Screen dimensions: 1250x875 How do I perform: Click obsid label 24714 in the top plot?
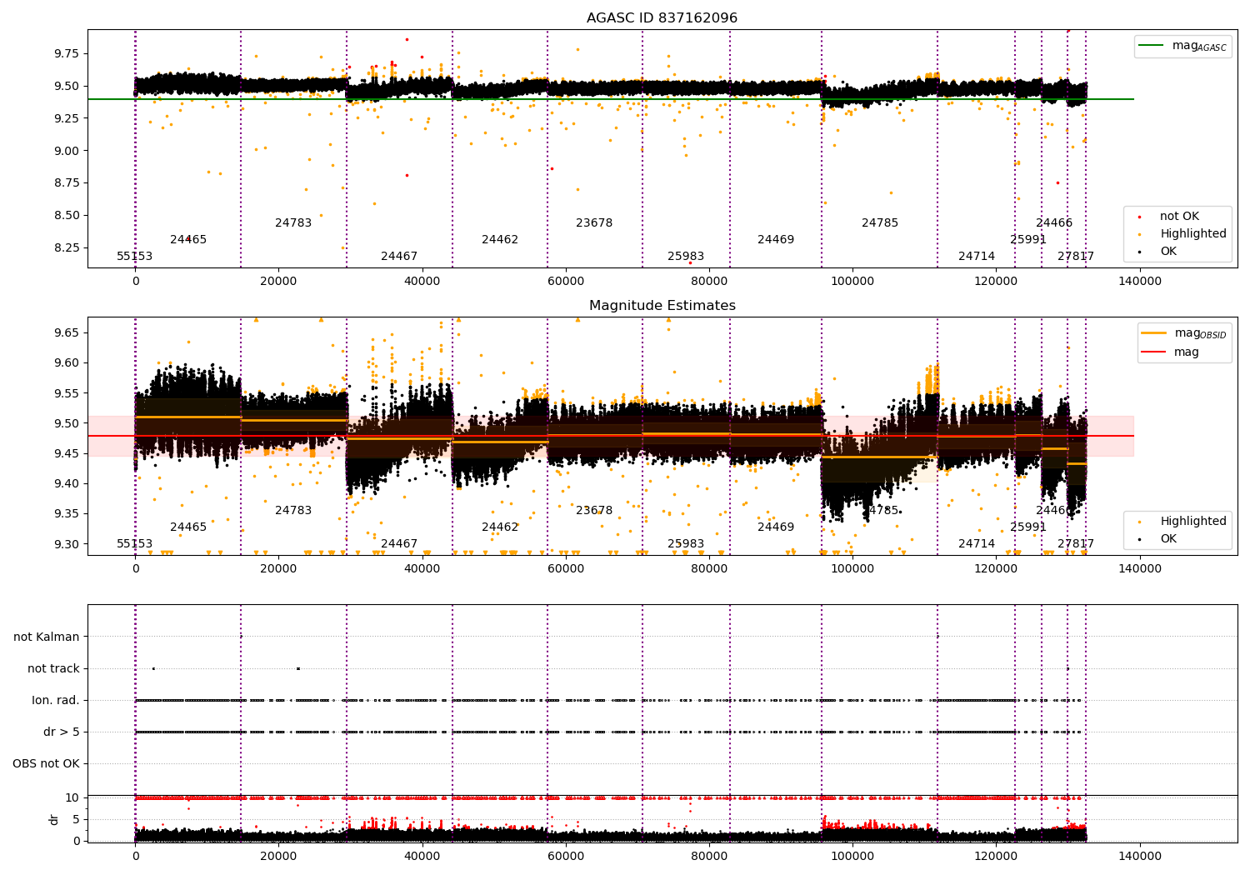(977, 257)
